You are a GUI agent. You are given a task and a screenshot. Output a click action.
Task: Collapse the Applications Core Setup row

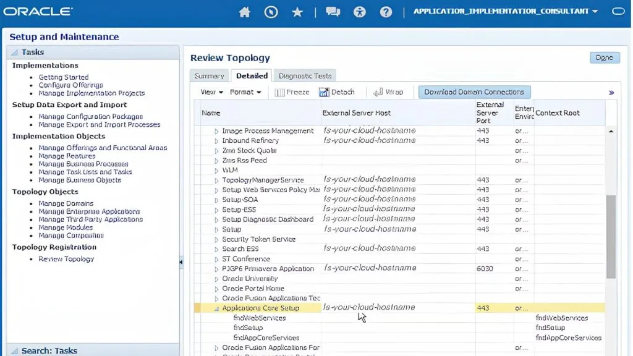[216, 309]
